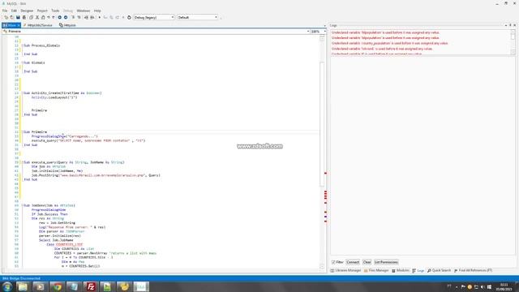519x292 pixels.
Task: Collapse the Sub JobDone block
Action: click(23, 205)
